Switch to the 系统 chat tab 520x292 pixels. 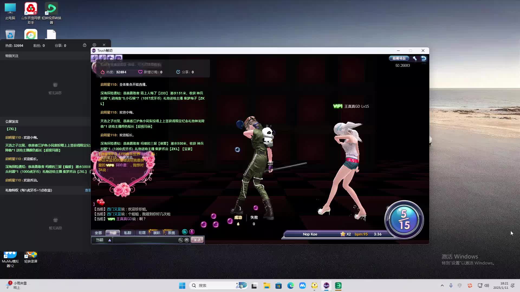(x=171, y=233)
